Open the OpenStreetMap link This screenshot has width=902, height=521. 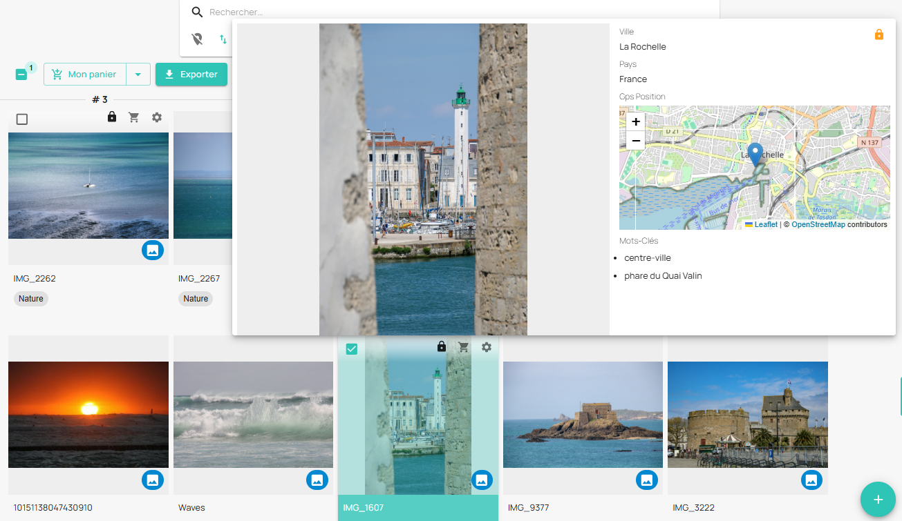point(818,224)
